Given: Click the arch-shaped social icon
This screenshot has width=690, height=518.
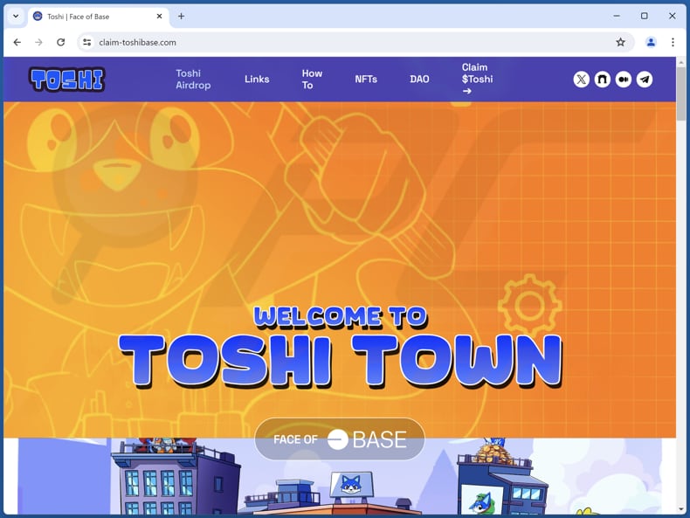Looking at the screenshot, I should pos(602,79).
